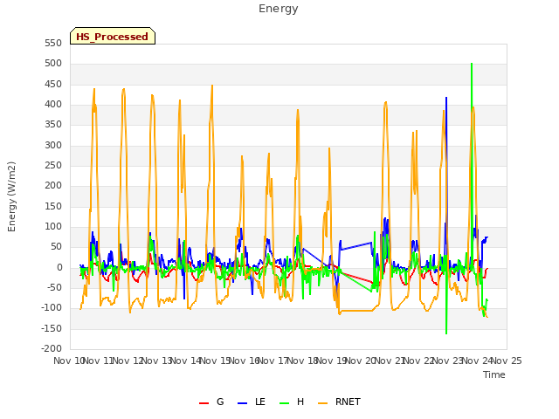Click the blue LE spike near 420
Image resolution: width=559 pixels, height=419 pixels.
pos(446,98)
